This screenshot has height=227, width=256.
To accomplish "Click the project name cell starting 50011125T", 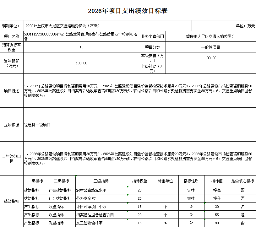I will tap(80, 36).
